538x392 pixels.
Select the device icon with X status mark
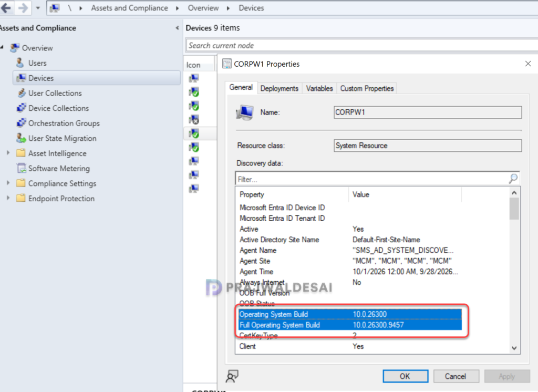coord(194,120)
